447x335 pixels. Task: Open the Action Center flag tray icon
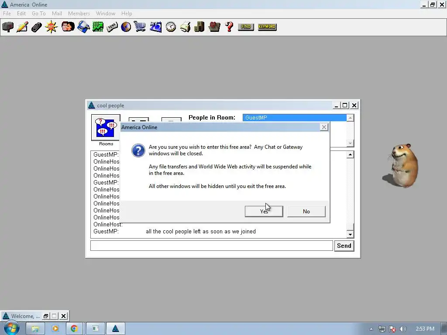tap(392, 329)
